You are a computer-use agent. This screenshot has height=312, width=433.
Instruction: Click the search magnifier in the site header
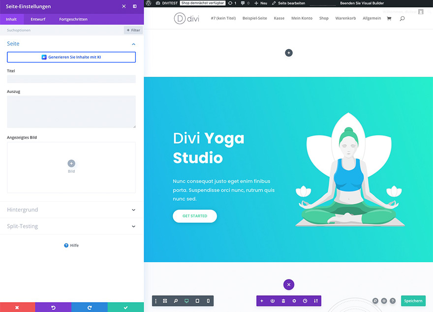click(x=402, y=18)
